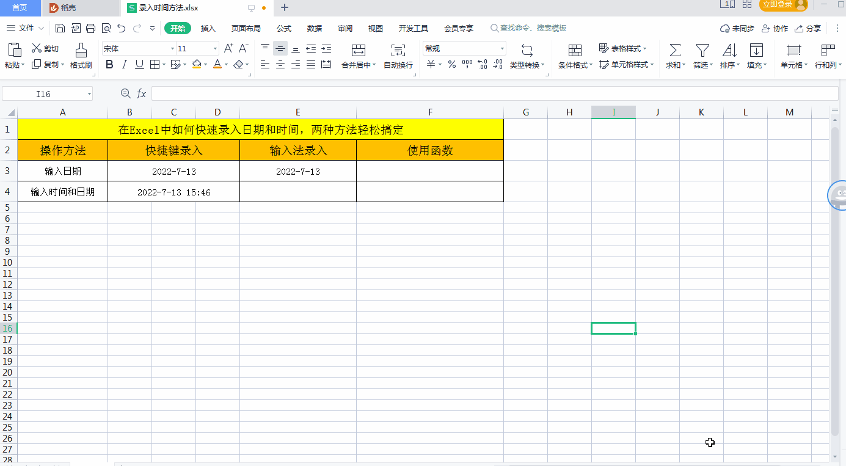Expand the borders dropdown arrow

pos(164,64)
